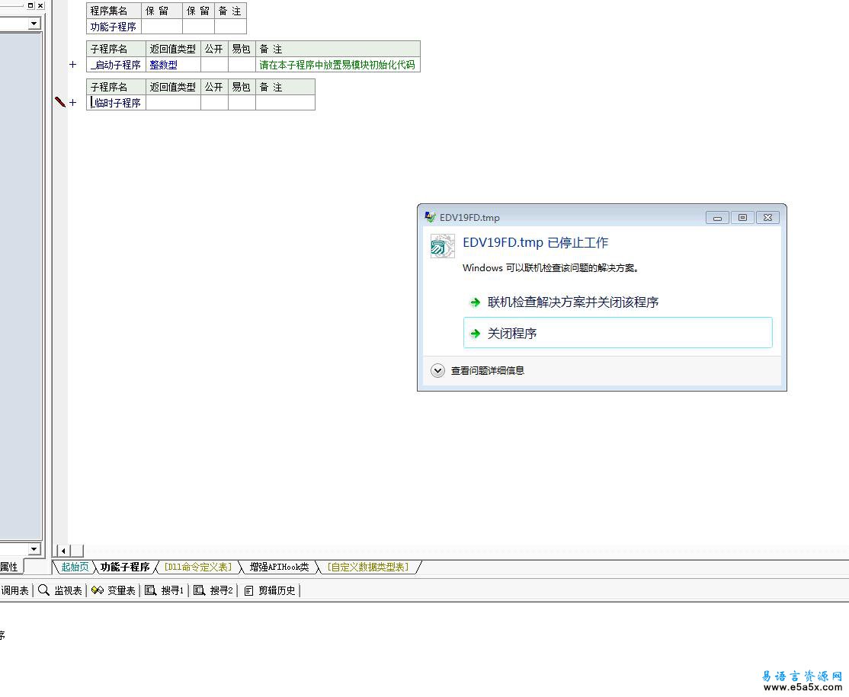Click the red pencil marker beside 临时子程序
Screen dimensions: 849x697
tap(60, 102)
